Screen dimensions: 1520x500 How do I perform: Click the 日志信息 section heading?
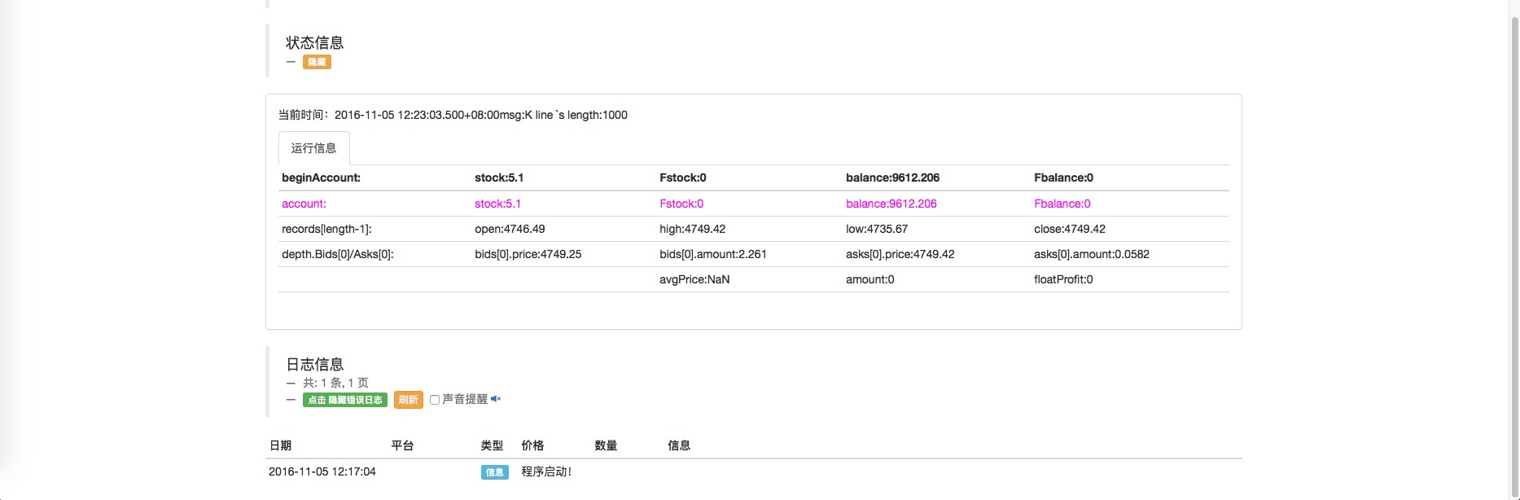pyautogui.click(x=314, y=364)
